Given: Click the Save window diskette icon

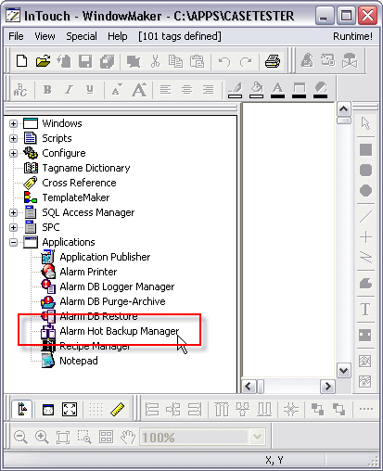Looking at the screenshot, I should click(x=85, y=61).
